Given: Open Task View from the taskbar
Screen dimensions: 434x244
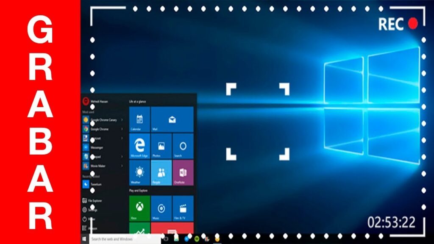Looking at the screenshot, I should click(166, 239).
